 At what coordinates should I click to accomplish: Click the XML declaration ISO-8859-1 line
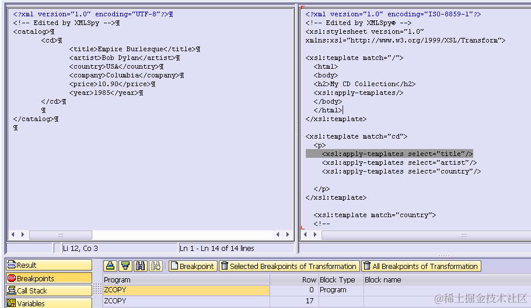[x=393, y=14]
